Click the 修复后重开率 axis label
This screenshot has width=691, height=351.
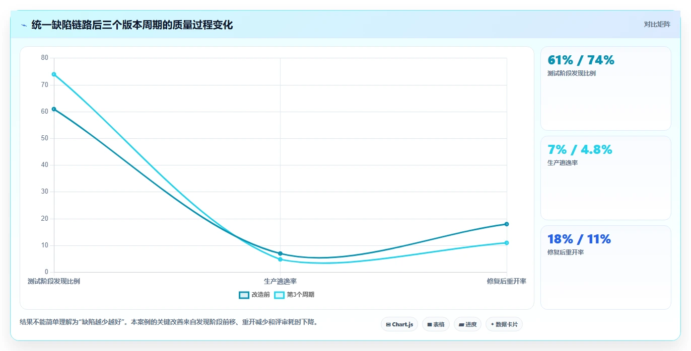click(x=507, y=281)
